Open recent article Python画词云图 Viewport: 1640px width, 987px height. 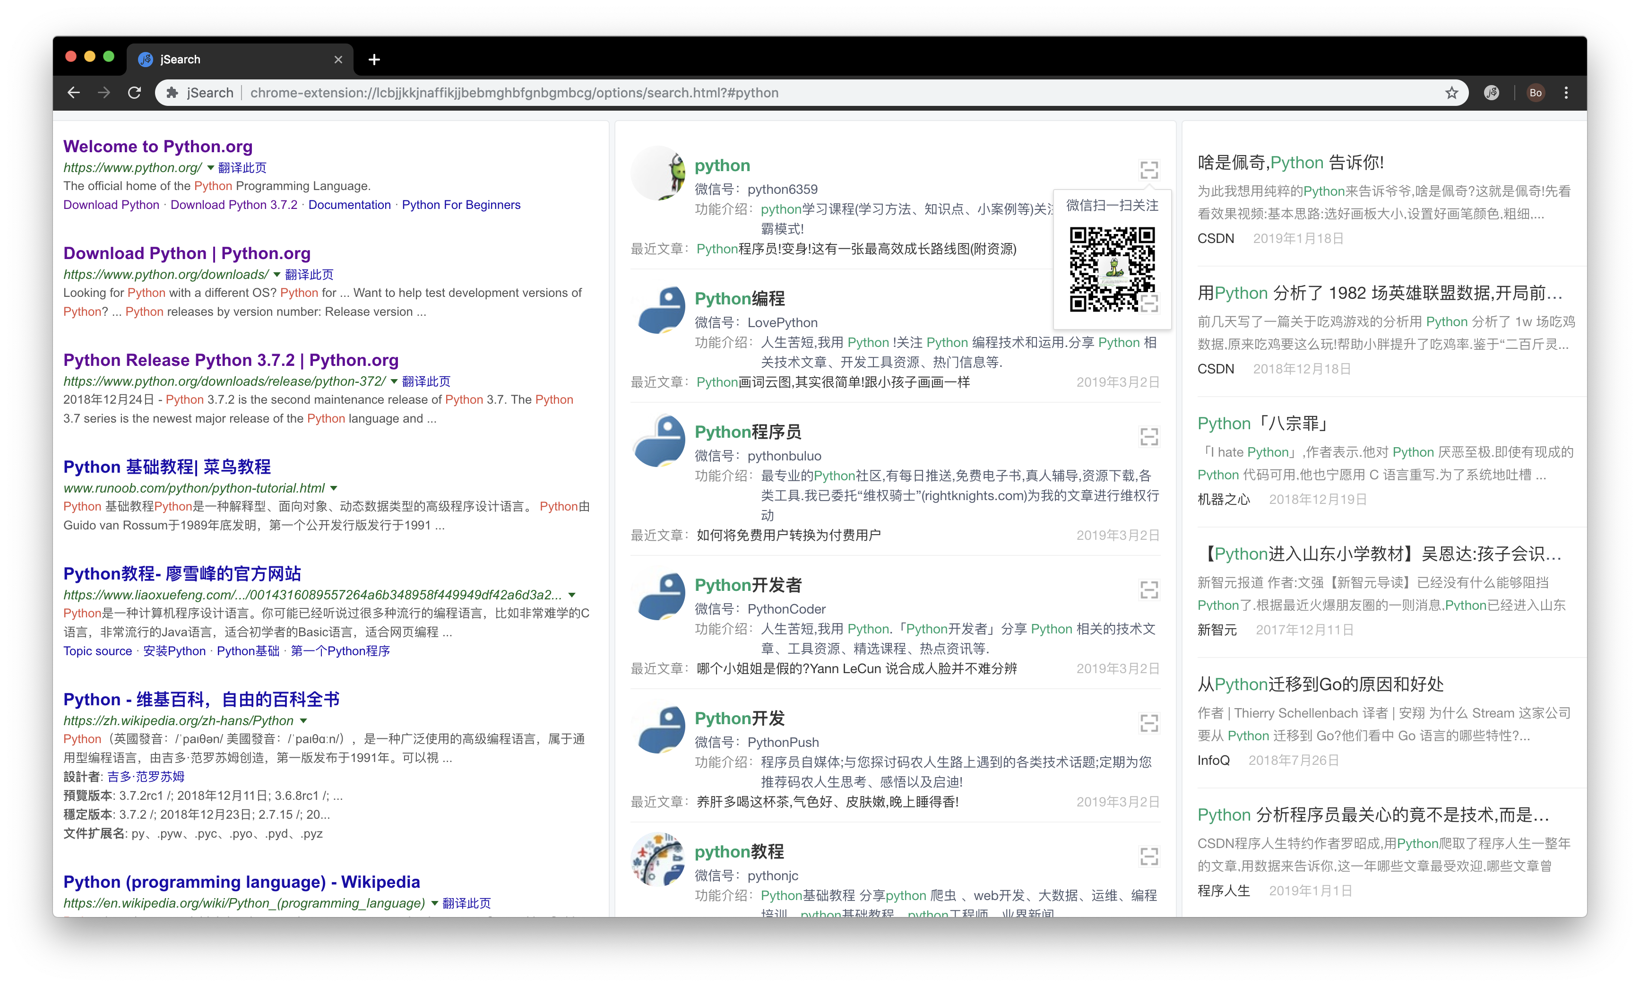coord(833,382)
